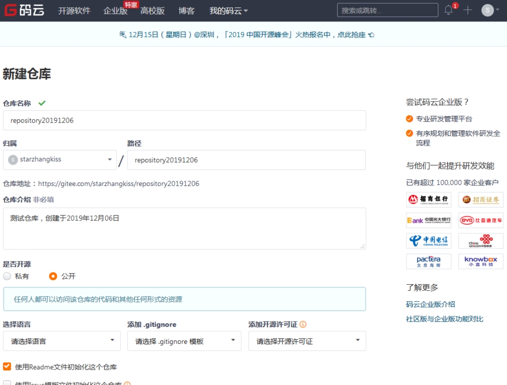Open the .gitignore 模板 dropdown
The width and height of the screenshot is (507, 385).
(184, 341)
